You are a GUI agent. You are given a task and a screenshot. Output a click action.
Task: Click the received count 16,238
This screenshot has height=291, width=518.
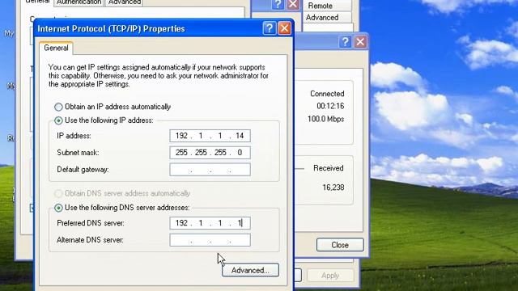click(333, 188)
